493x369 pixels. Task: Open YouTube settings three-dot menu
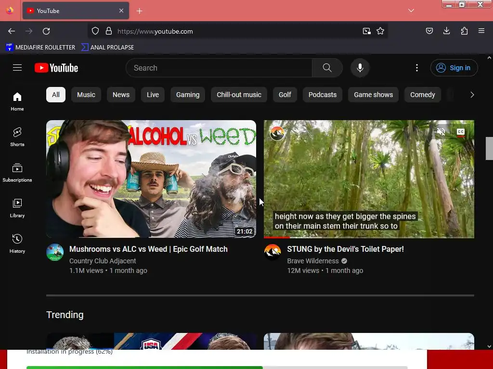(417, 68)
